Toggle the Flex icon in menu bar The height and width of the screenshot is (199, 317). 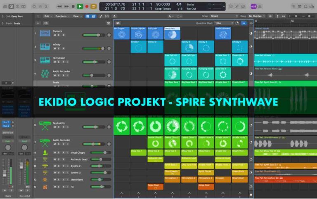point(107,16)
